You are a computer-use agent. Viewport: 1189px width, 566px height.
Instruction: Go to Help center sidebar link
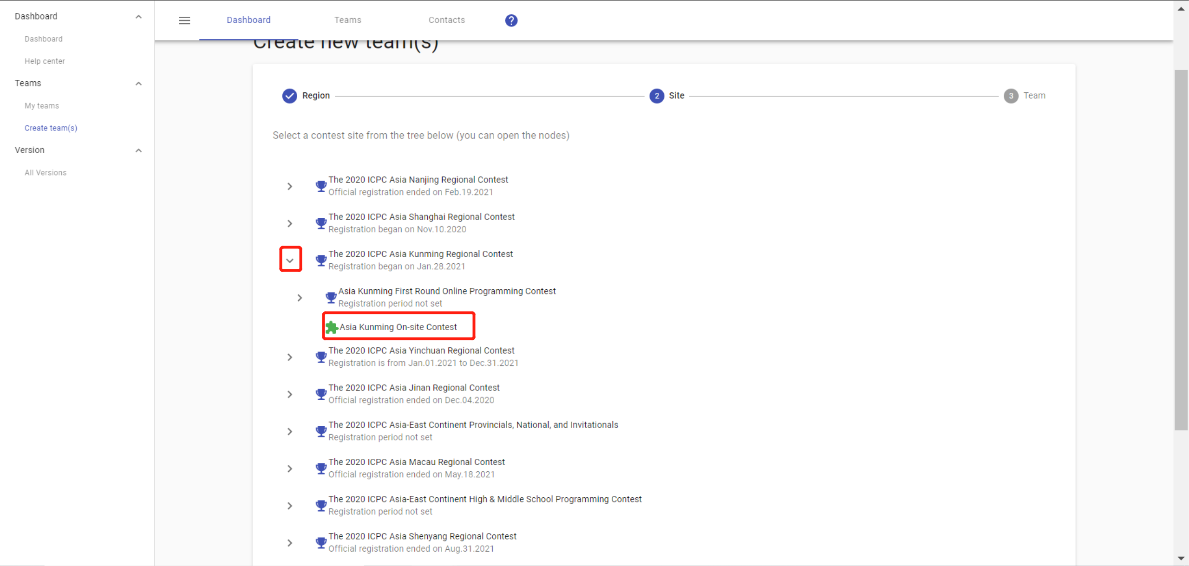point(45,61)
